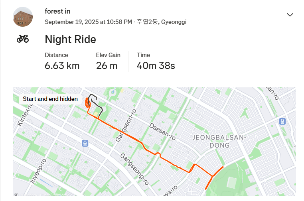Click the Daesan-ro road label on map
Viewport: 304px width, 201px height.
(x=162, y=131)
